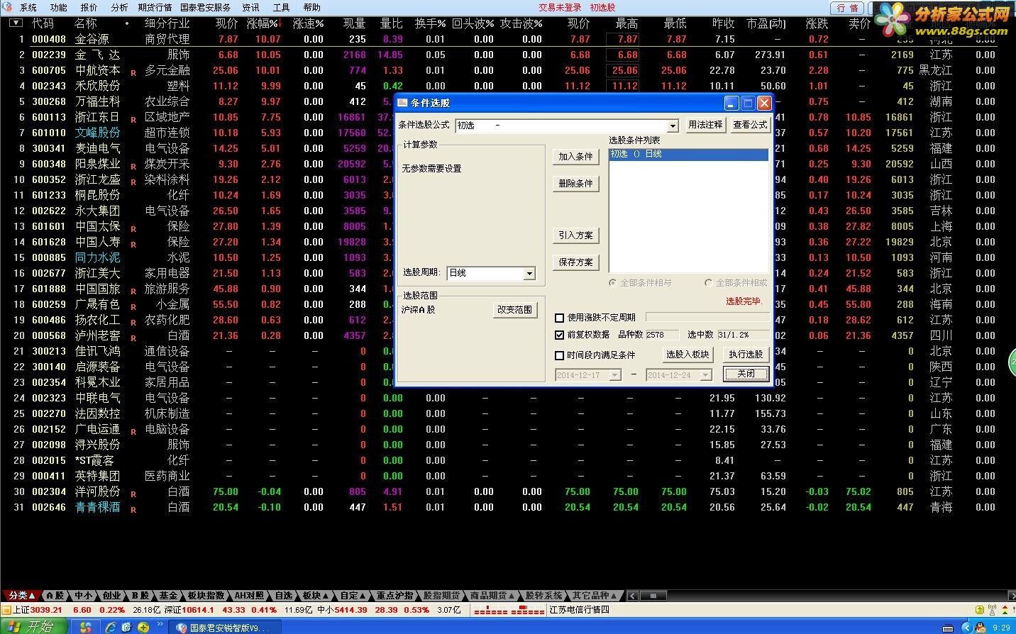This screenshot has width=1016, height=634.
Task: Click the 选股入板块 button
Action: pos(687,355)
